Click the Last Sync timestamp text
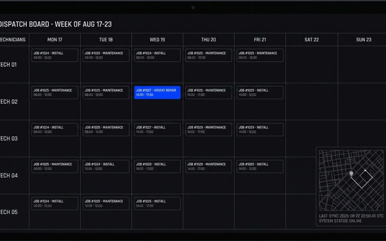This screenshot has width=386, height=241. click(x=351, y=216)
